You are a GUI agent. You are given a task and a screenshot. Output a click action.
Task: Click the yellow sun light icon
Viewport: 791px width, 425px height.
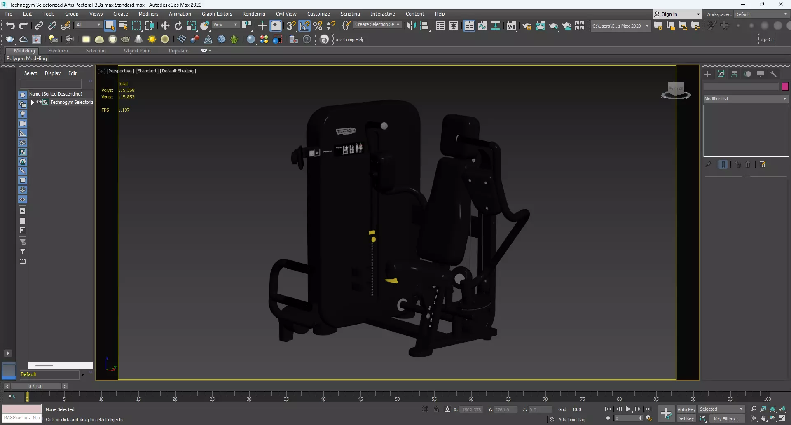click(x=152, y=40)
